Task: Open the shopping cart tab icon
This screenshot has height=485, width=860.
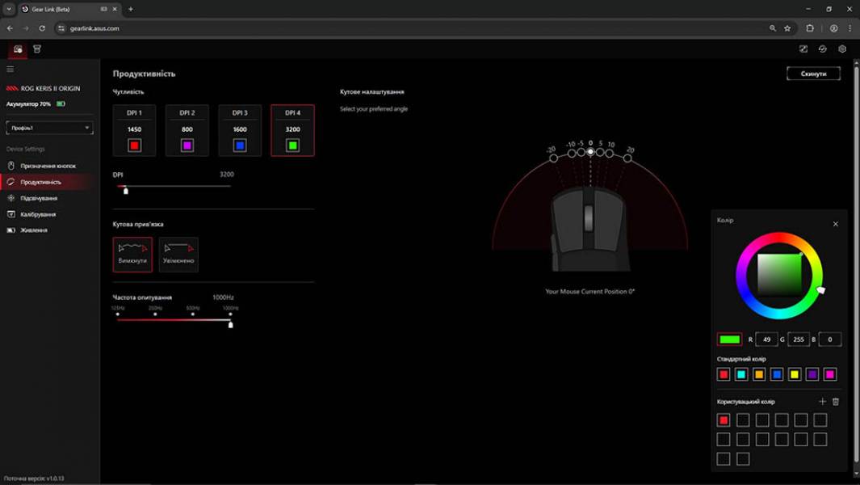Action: (36, 48)
